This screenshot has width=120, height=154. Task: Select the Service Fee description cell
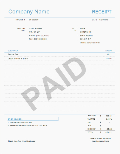[x=13, y=55]
